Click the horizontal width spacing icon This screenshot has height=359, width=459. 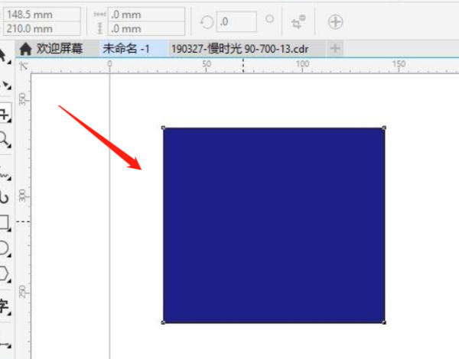click(x=99, y=14)
